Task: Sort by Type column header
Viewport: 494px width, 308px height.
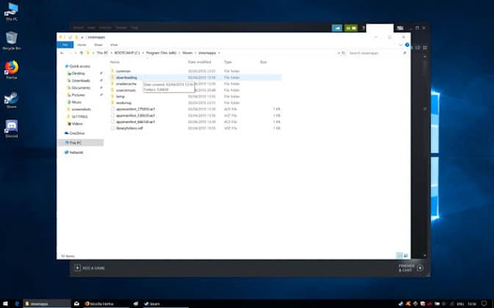Action: click(228, 62)
